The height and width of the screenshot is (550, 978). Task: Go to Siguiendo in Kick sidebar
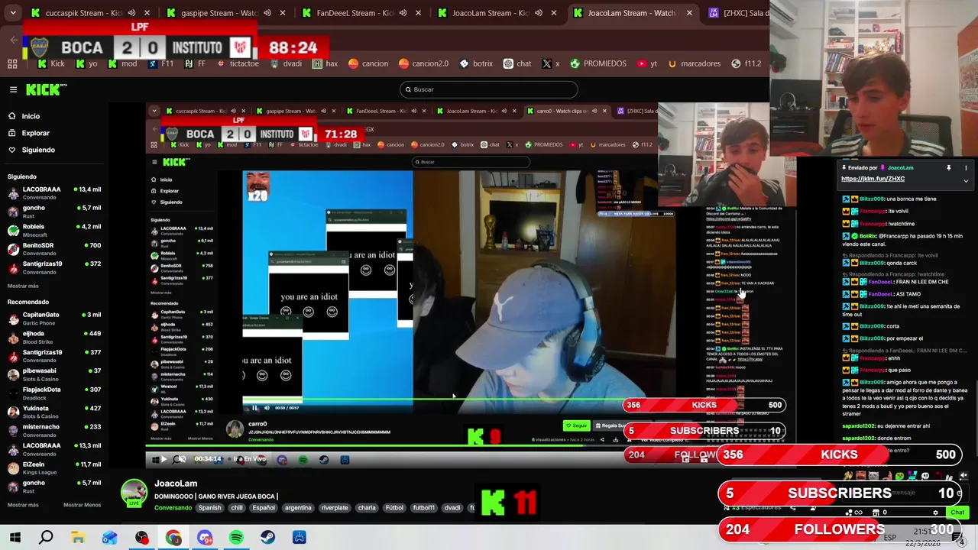pos(38,150)
